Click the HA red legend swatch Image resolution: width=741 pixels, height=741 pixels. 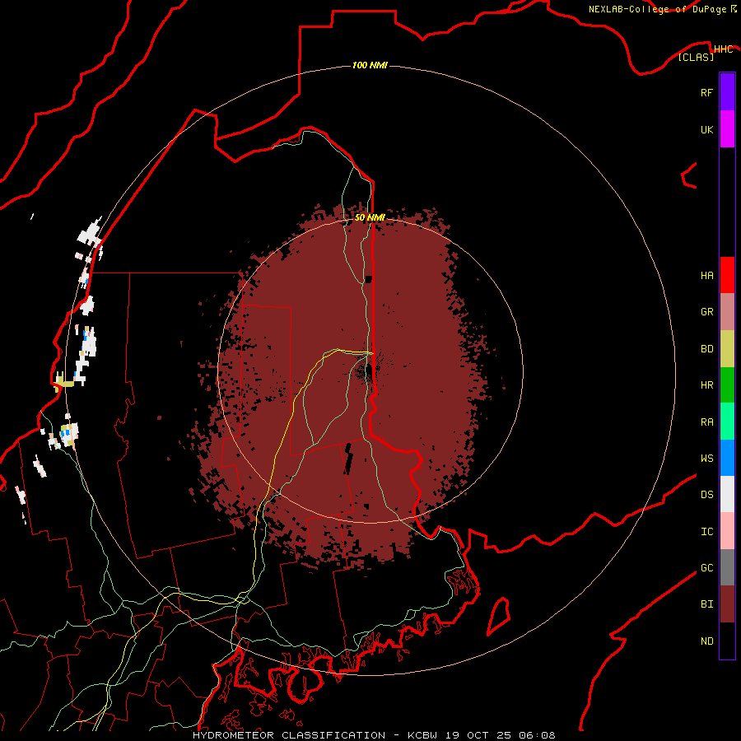click(727, 275)
